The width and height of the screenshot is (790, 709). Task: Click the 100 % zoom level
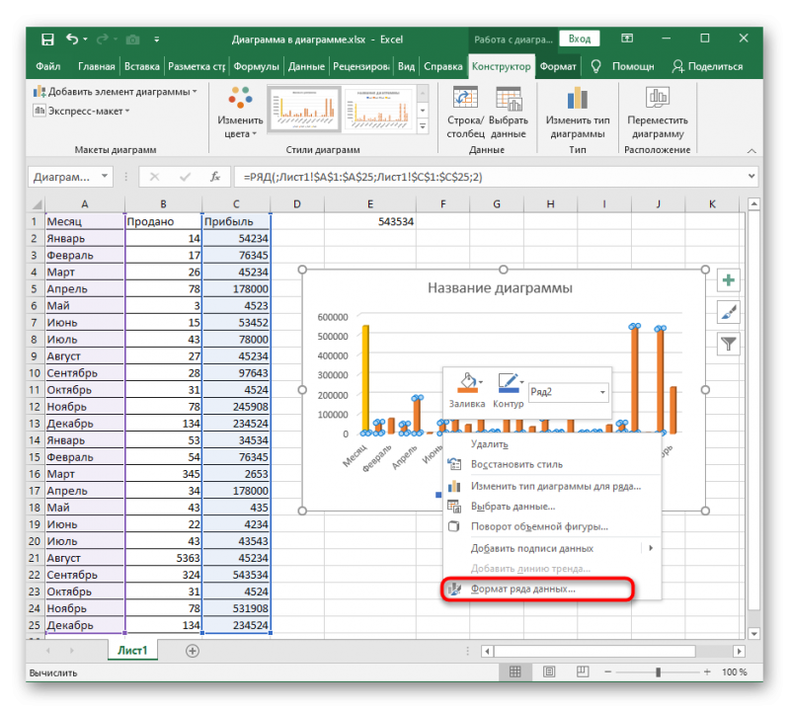point(734,671)
